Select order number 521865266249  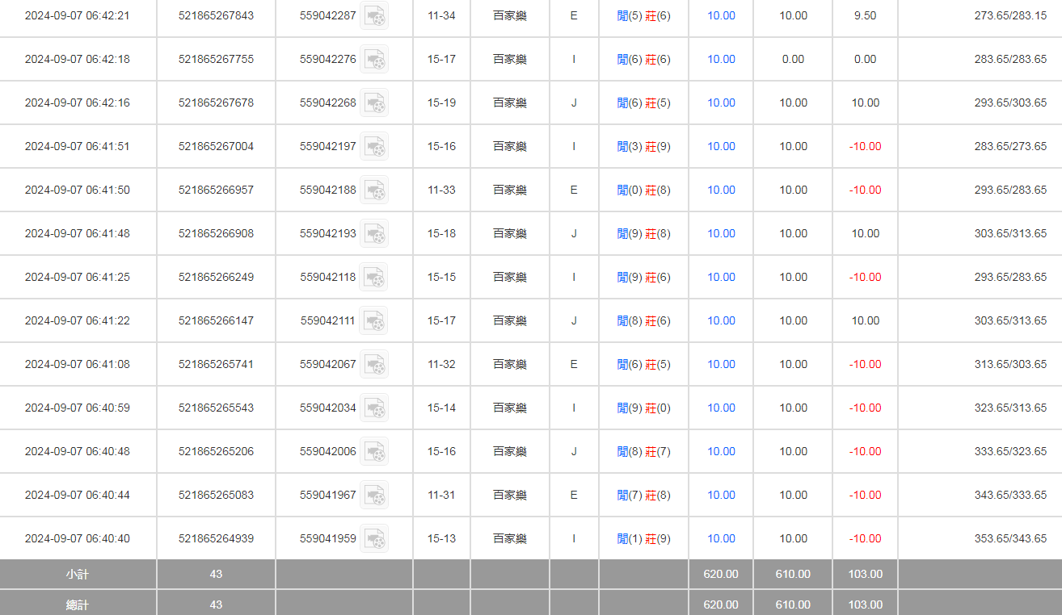(216, 278)
